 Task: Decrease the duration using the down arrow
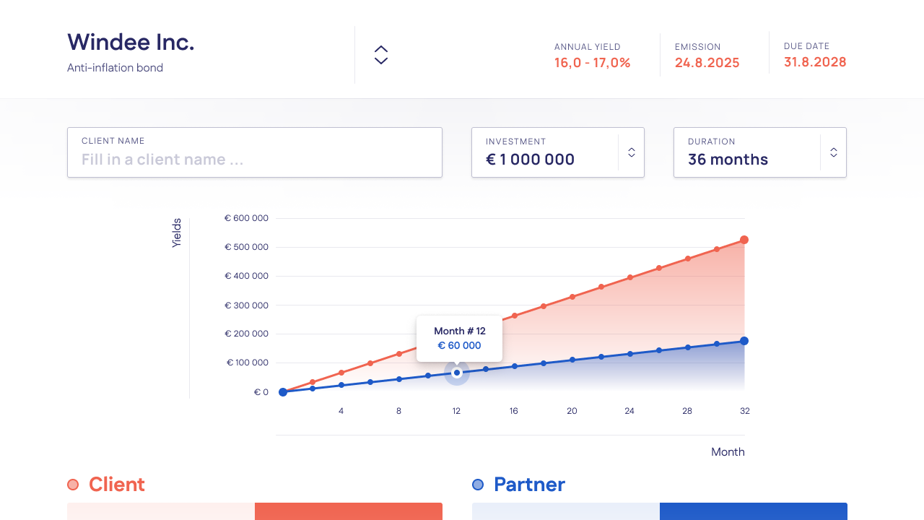coord(834,157)
